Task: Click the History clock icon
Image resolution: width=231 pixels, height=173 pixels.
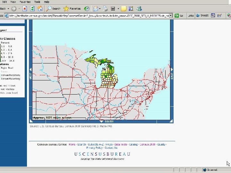Action: tap(87, 9)
